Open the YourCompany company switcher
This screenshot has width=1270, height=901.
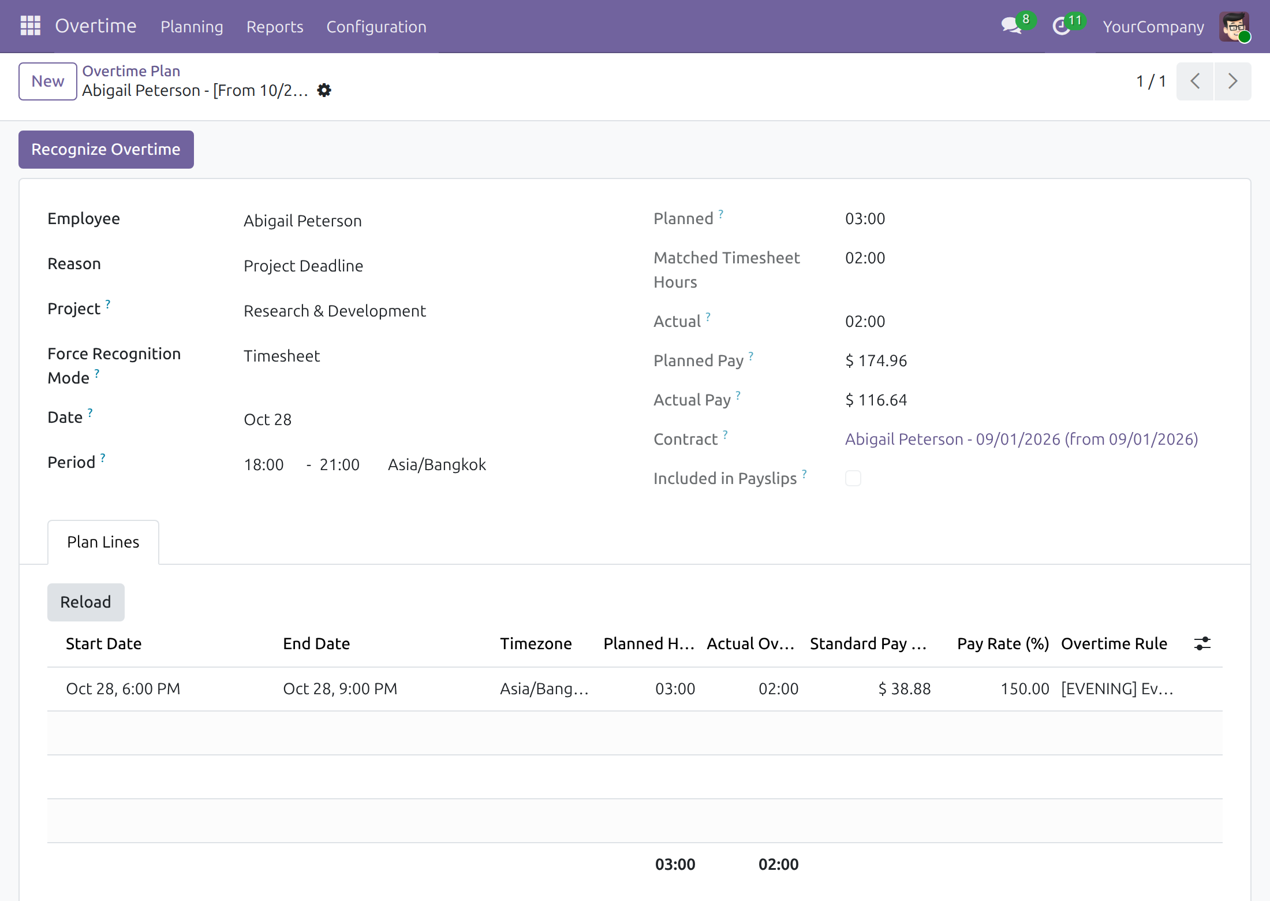tap(1153, 27)
